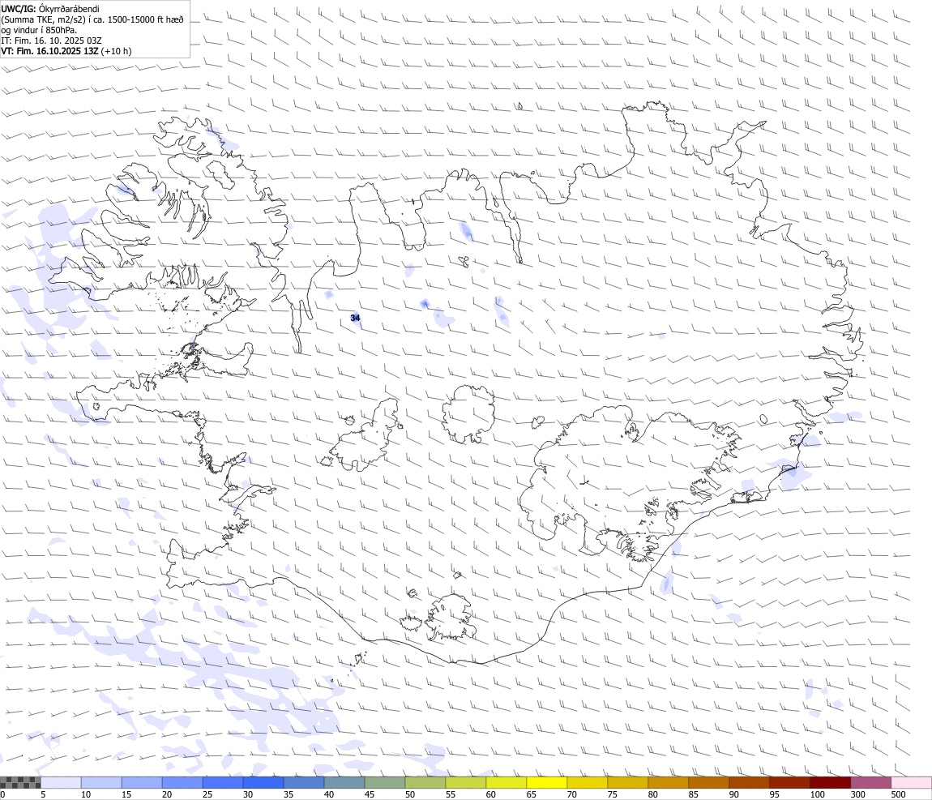Click the 35–40 steel blue legend swatch

click(x=304, y=782)
